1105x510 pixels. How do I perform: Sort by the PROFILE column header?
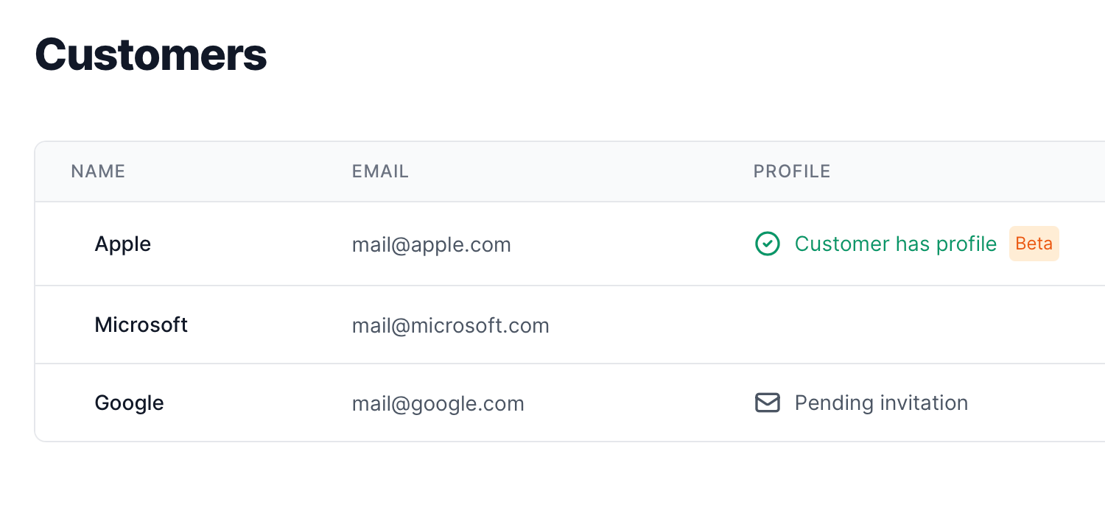792,171
